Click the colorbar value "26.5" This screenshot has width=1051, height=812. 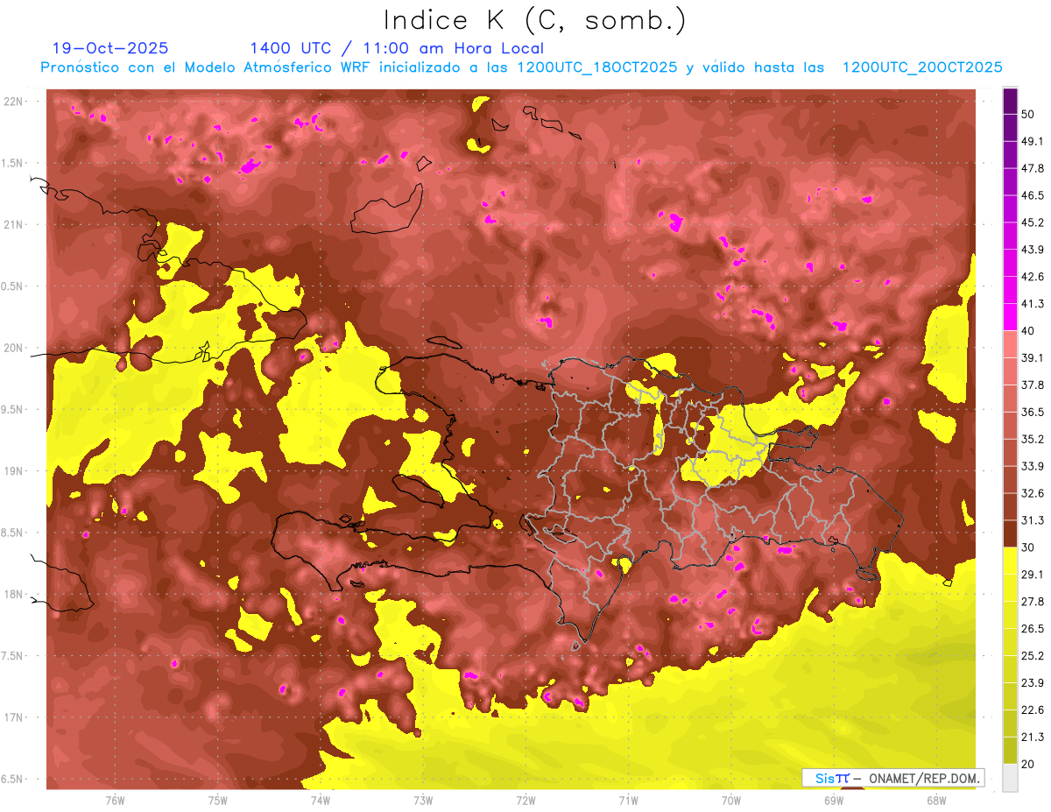tap(1033, 629)
